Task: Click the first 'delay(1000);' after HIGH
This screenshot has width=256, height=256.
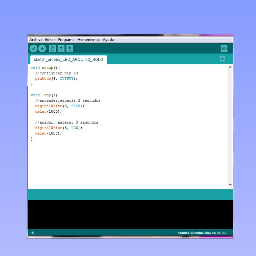Action: (49, 112)
